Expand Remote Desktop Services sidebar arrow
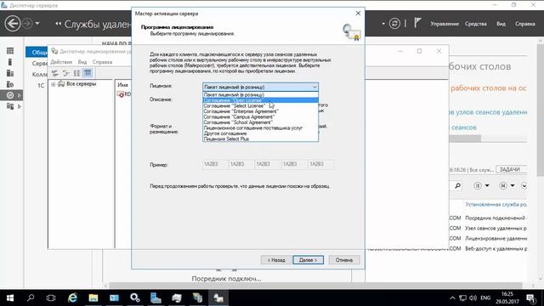The width and height of the screenshot is (544, 306). click(x=19, y=95)
